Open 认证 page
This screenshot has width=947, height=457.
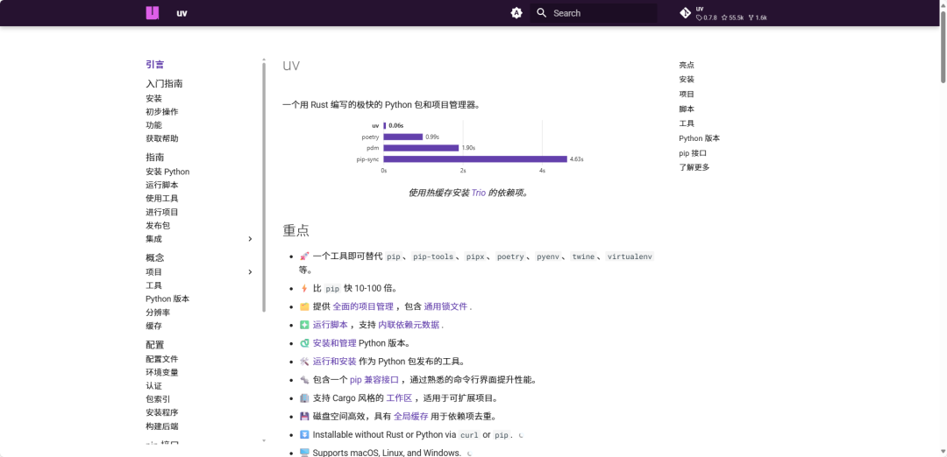[153, 386]
